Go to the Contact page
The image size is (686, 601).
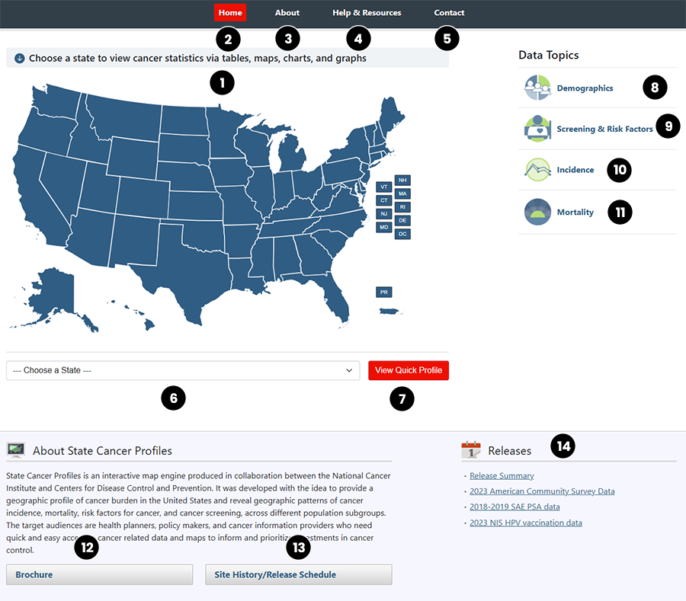point(449,12)
